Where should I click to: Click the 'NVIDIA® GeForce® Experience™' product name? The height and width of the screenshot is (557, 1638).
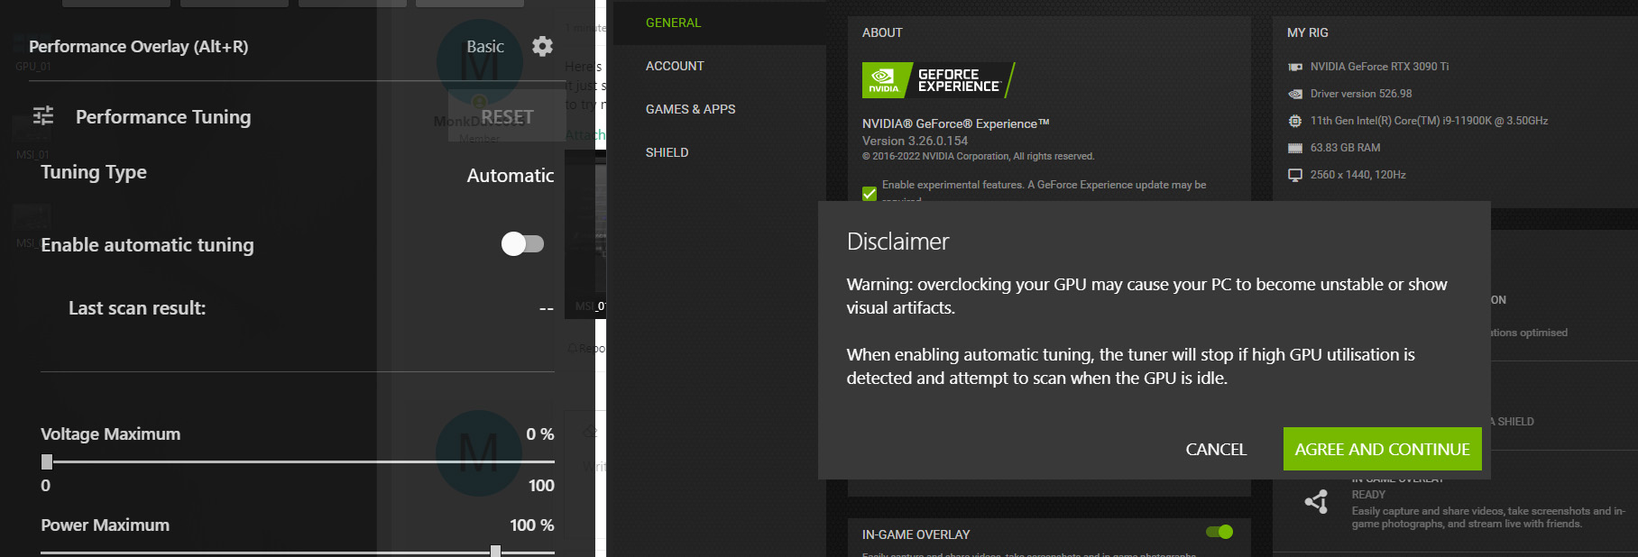pyautogui.click(x=956, y=123)
